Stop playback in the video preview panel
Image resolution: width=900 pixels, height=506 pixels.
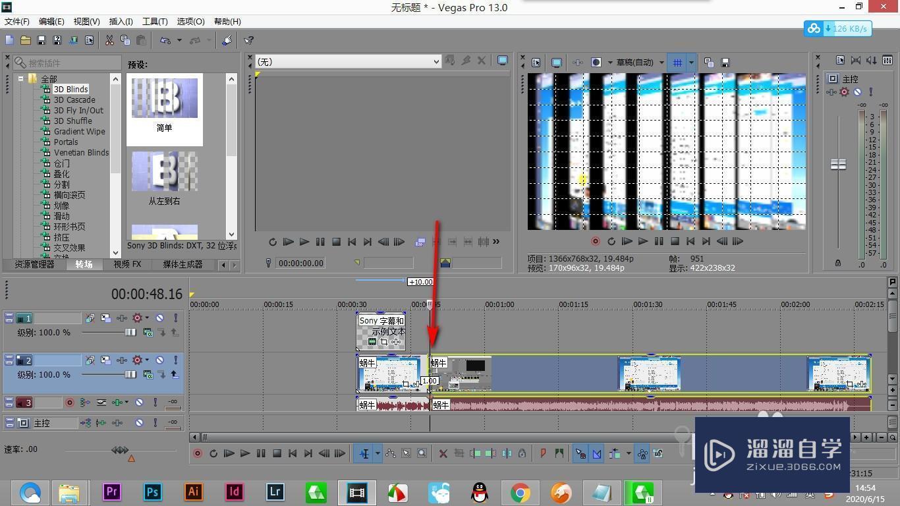click(x=675, y=241)
